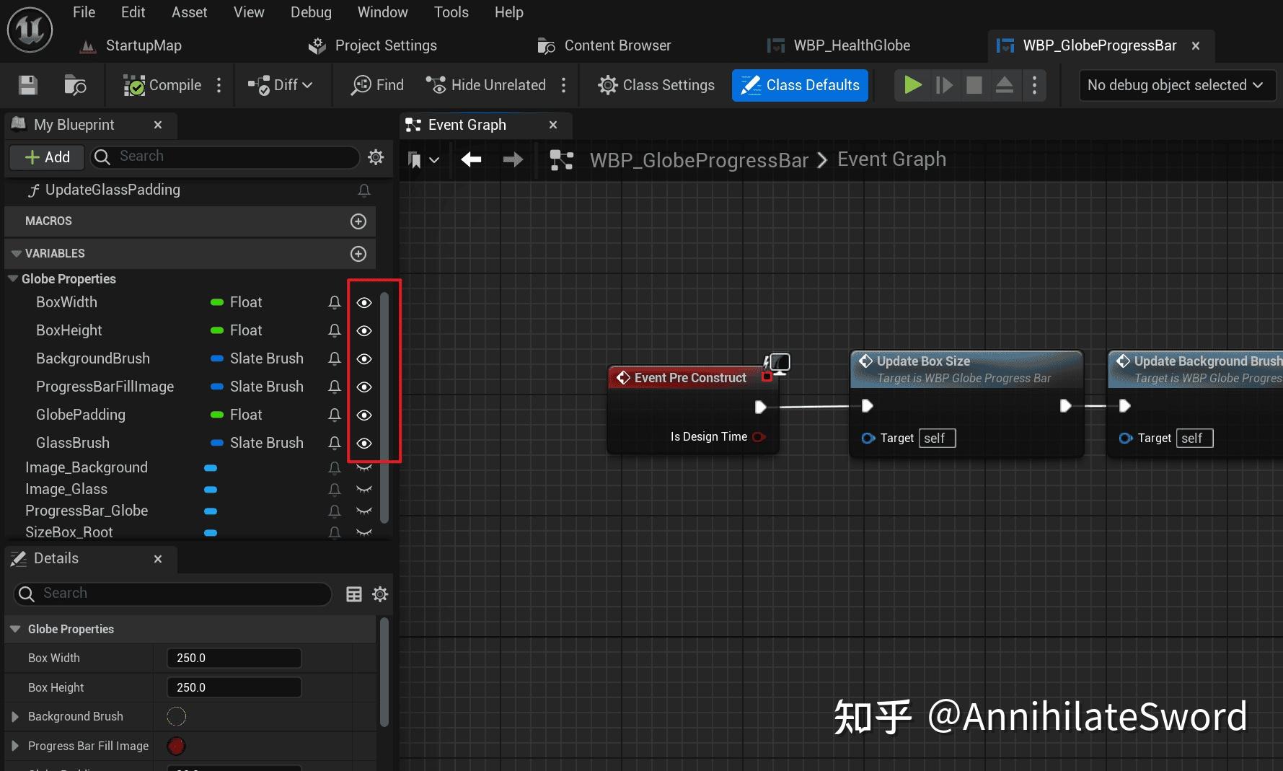Screen dimensions: 1283x771
Task: Click the Add button in My Blueprint
Action: point(46,157)
